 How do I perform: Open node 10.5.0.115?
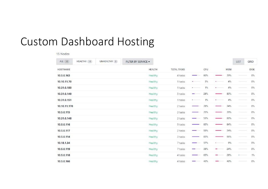point(64,112)
